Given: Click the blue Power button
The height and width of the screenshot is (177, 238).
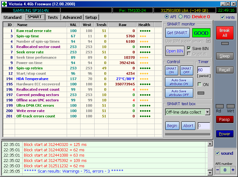Looking at the screenshot, I should point(225,134).
